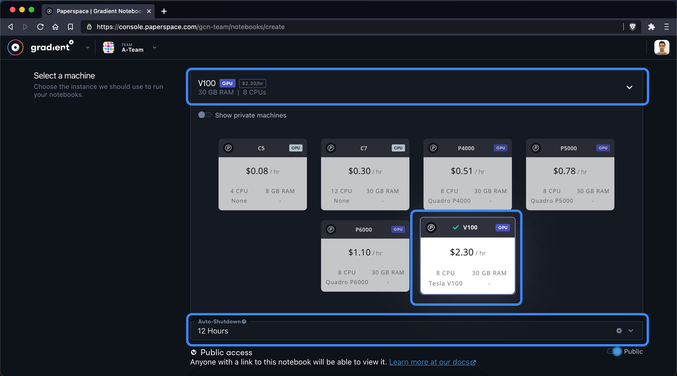Toggle Show private machines switch
This screenshot has width=677, height=376.
click(205, 115)
